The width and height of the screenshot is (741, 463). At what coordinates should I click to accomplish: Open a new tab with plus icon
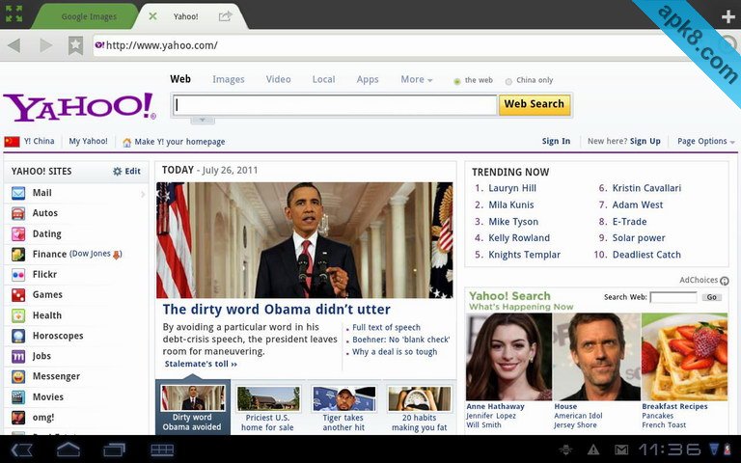729,17
